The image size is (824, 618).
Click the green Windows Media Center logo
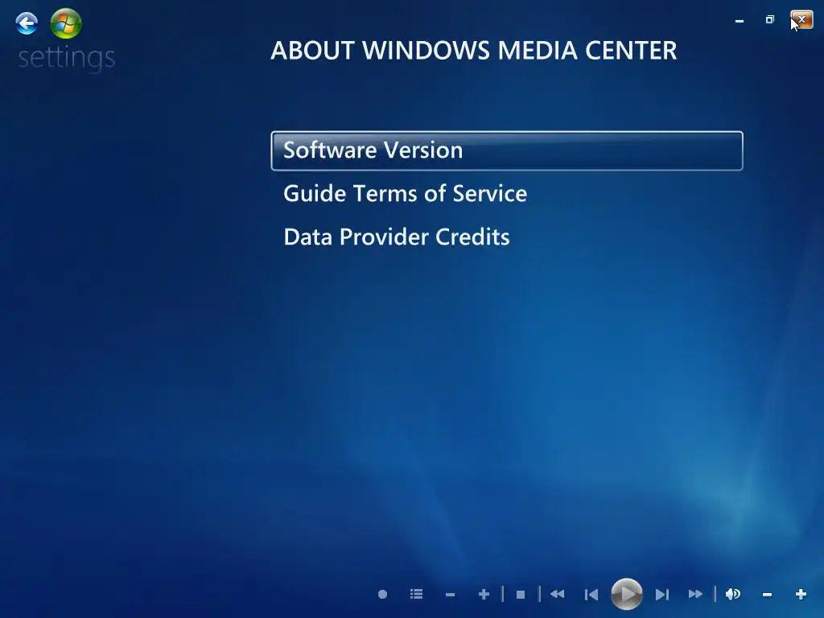pos(66,23)
